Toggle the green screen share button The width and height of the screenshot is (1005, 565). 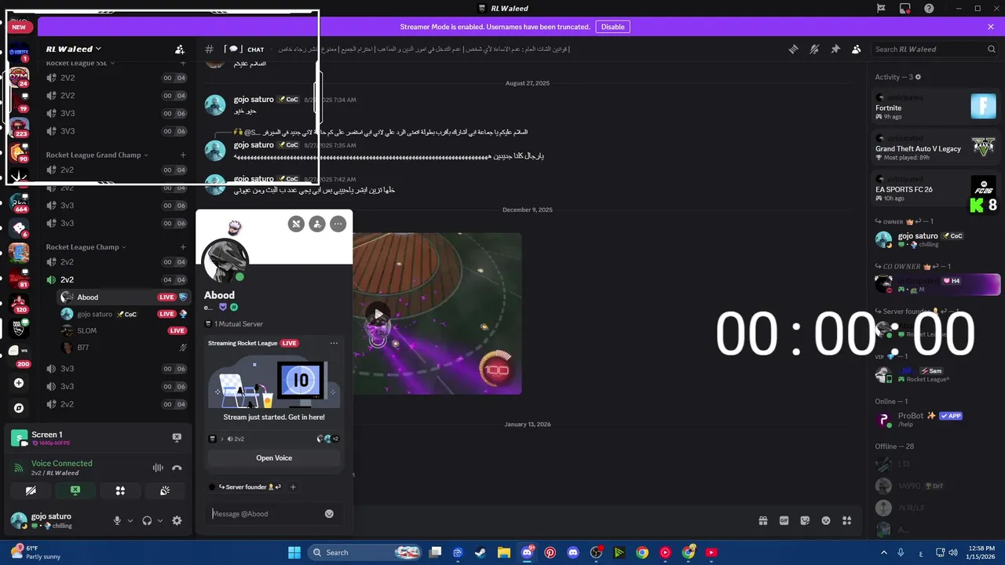pyautogui.click(x=75, y=490)
